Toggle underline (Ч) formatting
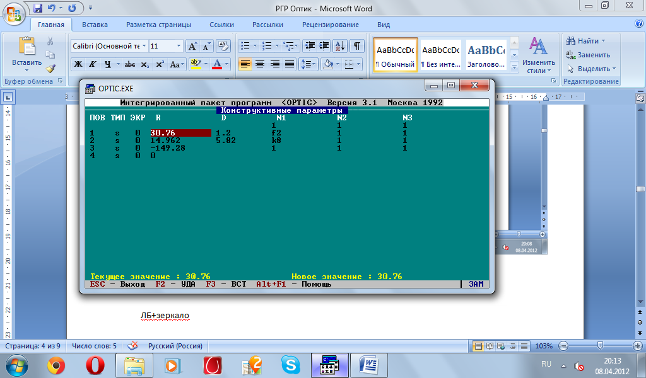Image resolution: width=646 pixels, height=378 pixels. point(107,64)
